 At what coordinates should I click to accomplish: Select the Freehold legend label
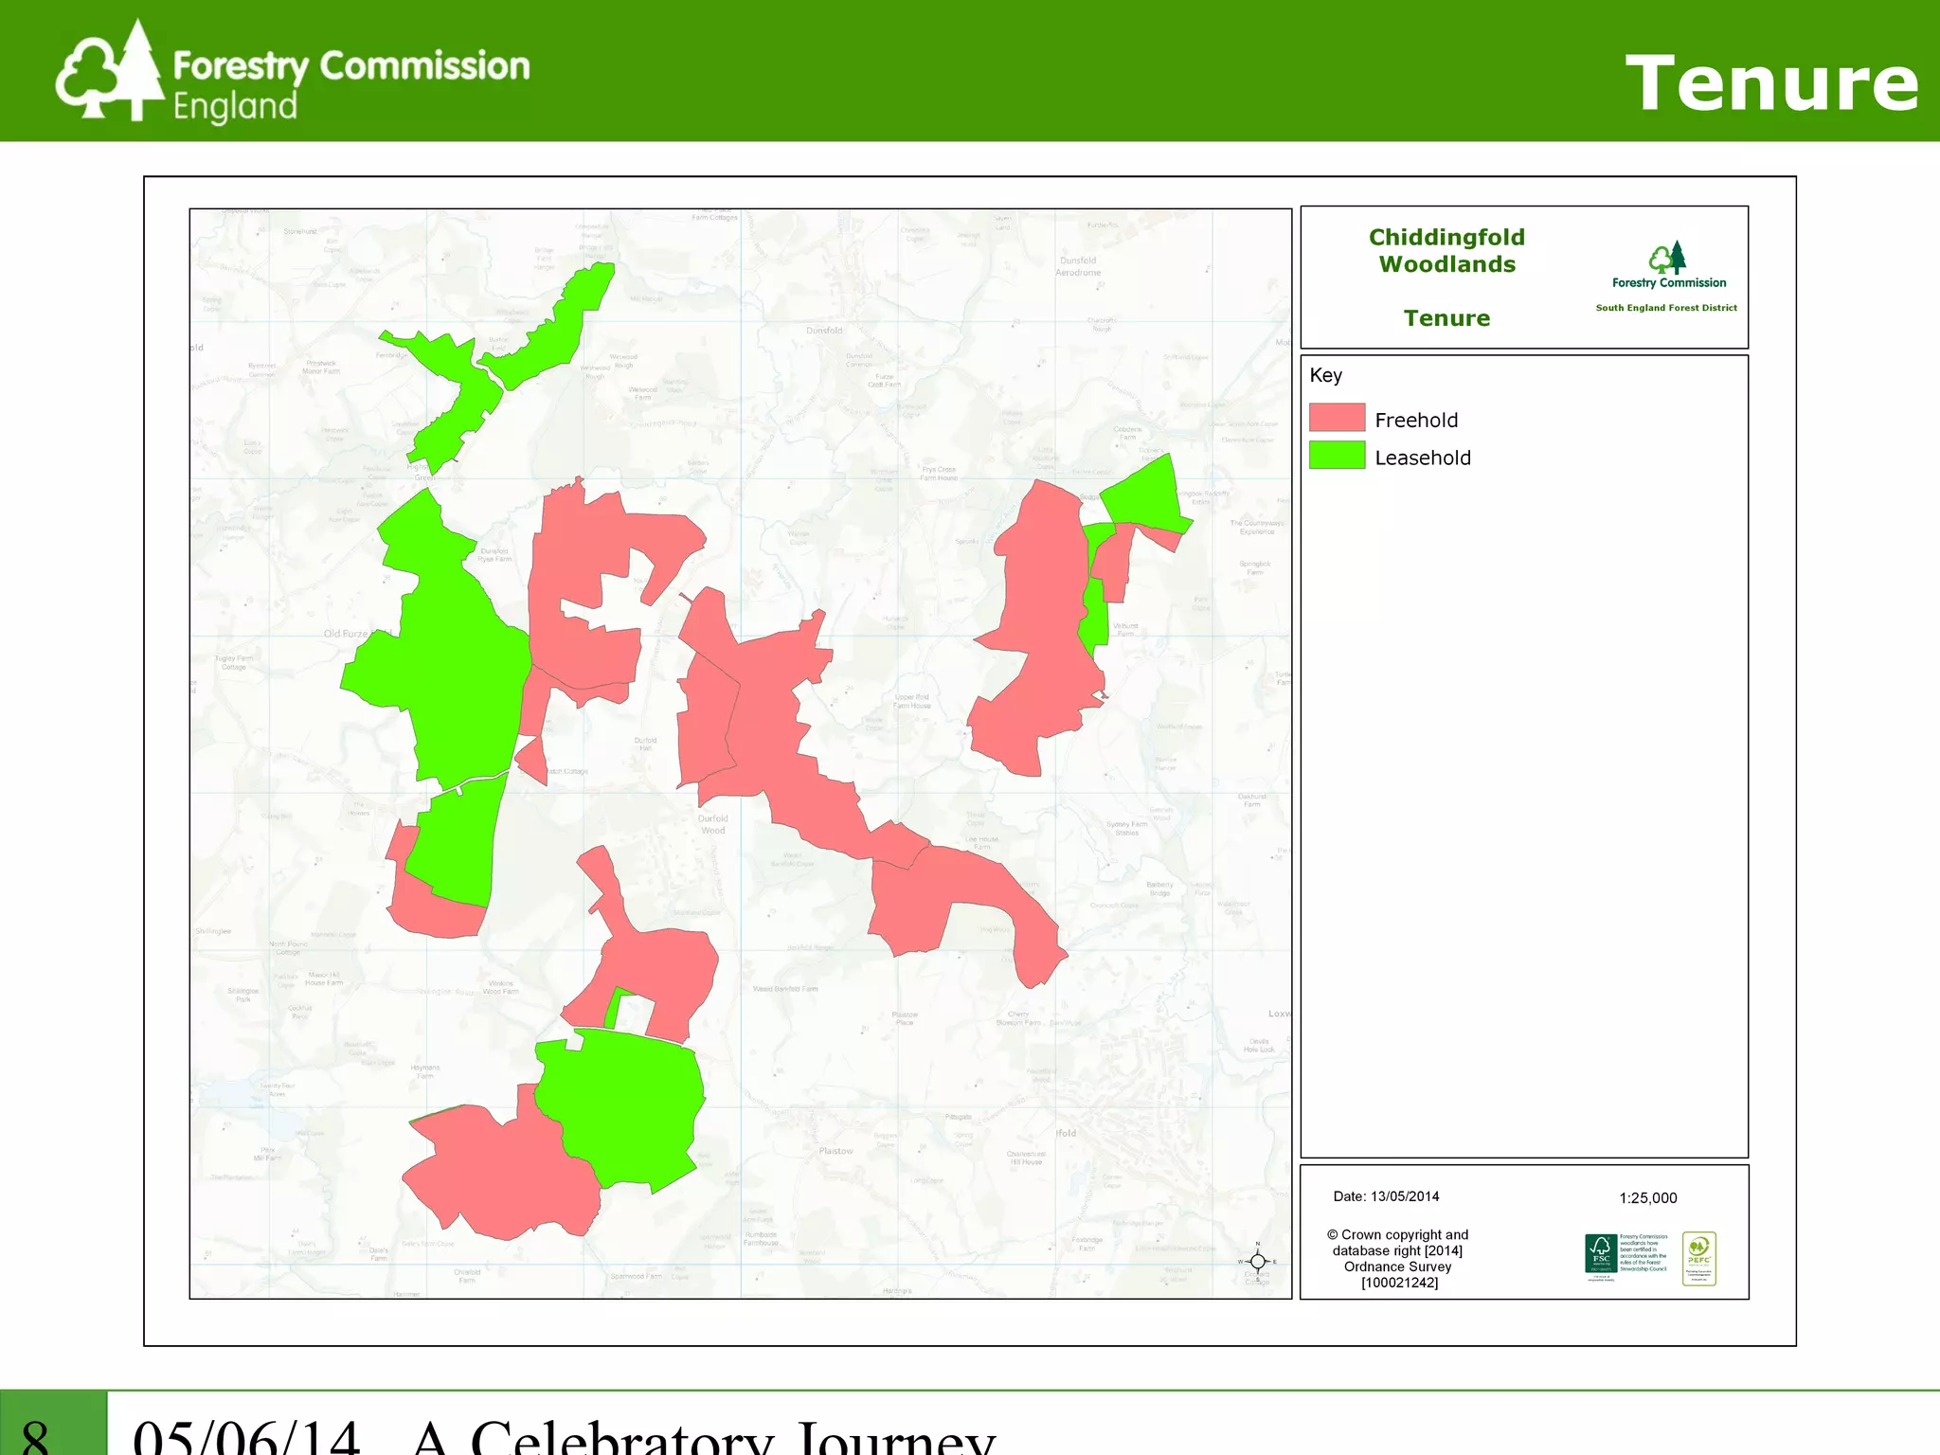click(1415, 420)
